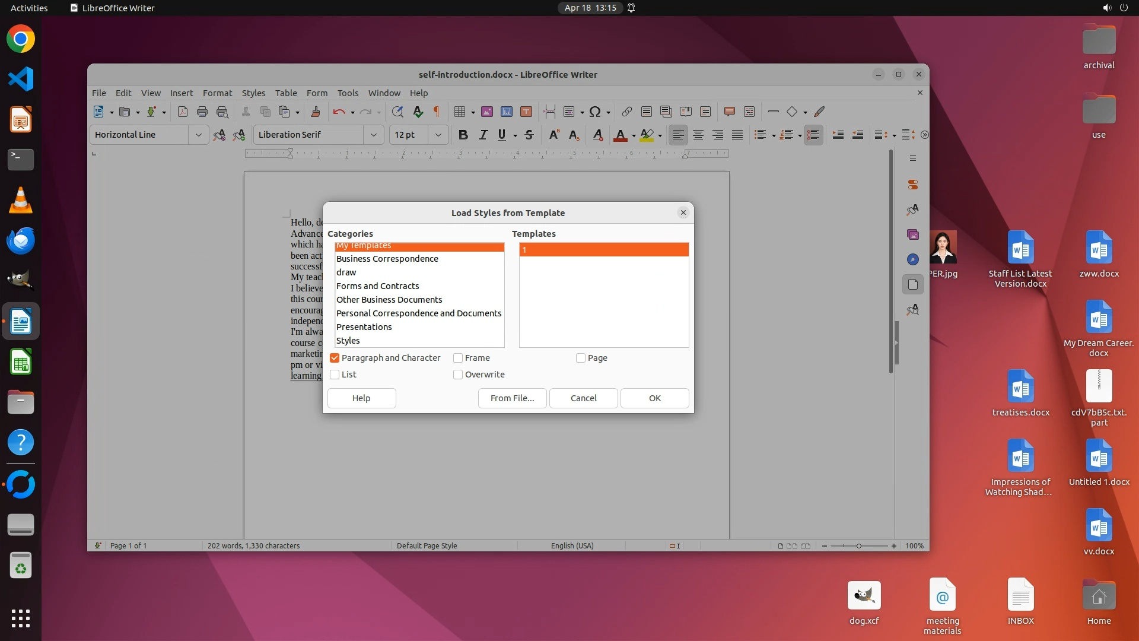
Task: Open the Format menu
Action: click(x=217, y=93)
